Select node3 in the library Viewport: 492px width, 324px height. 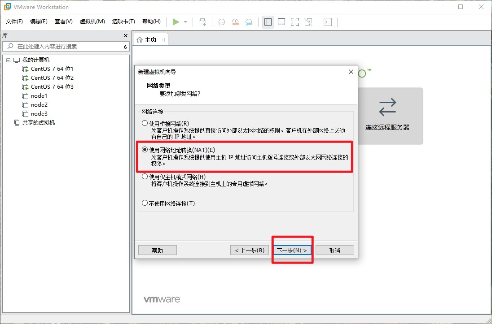[x=39, y=114]
